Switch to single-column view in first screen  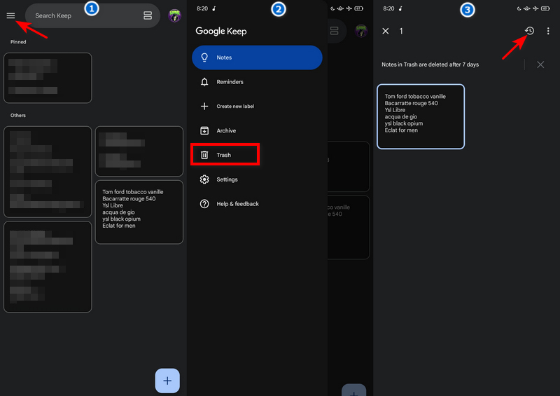tap(148, 15)
